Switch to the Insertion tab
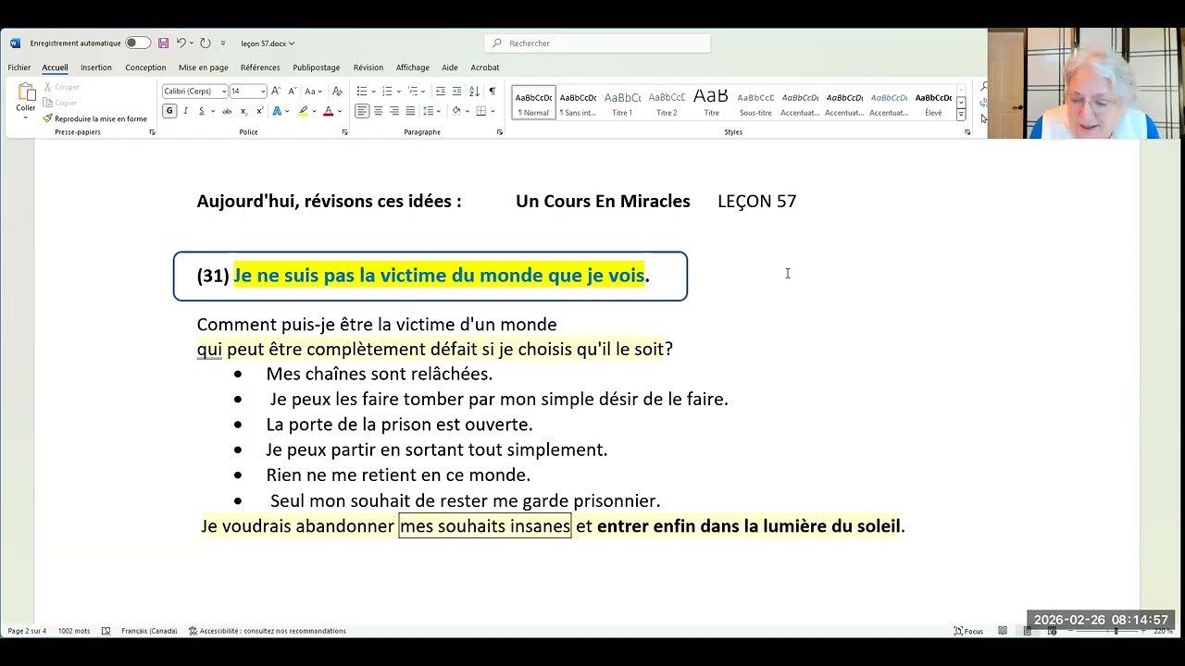Screen dimensions: 1185x666 point(96,68)
